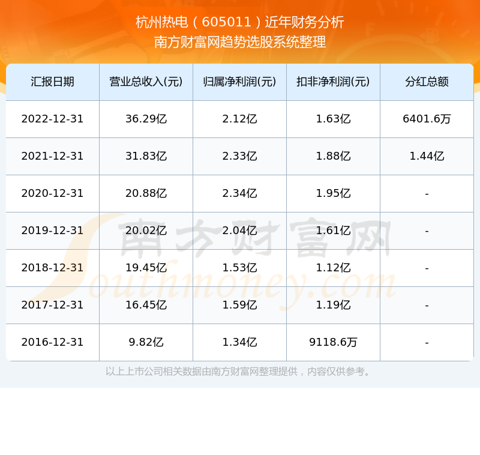Select the 营业总收入(元) column header

(x=146, y=82)
